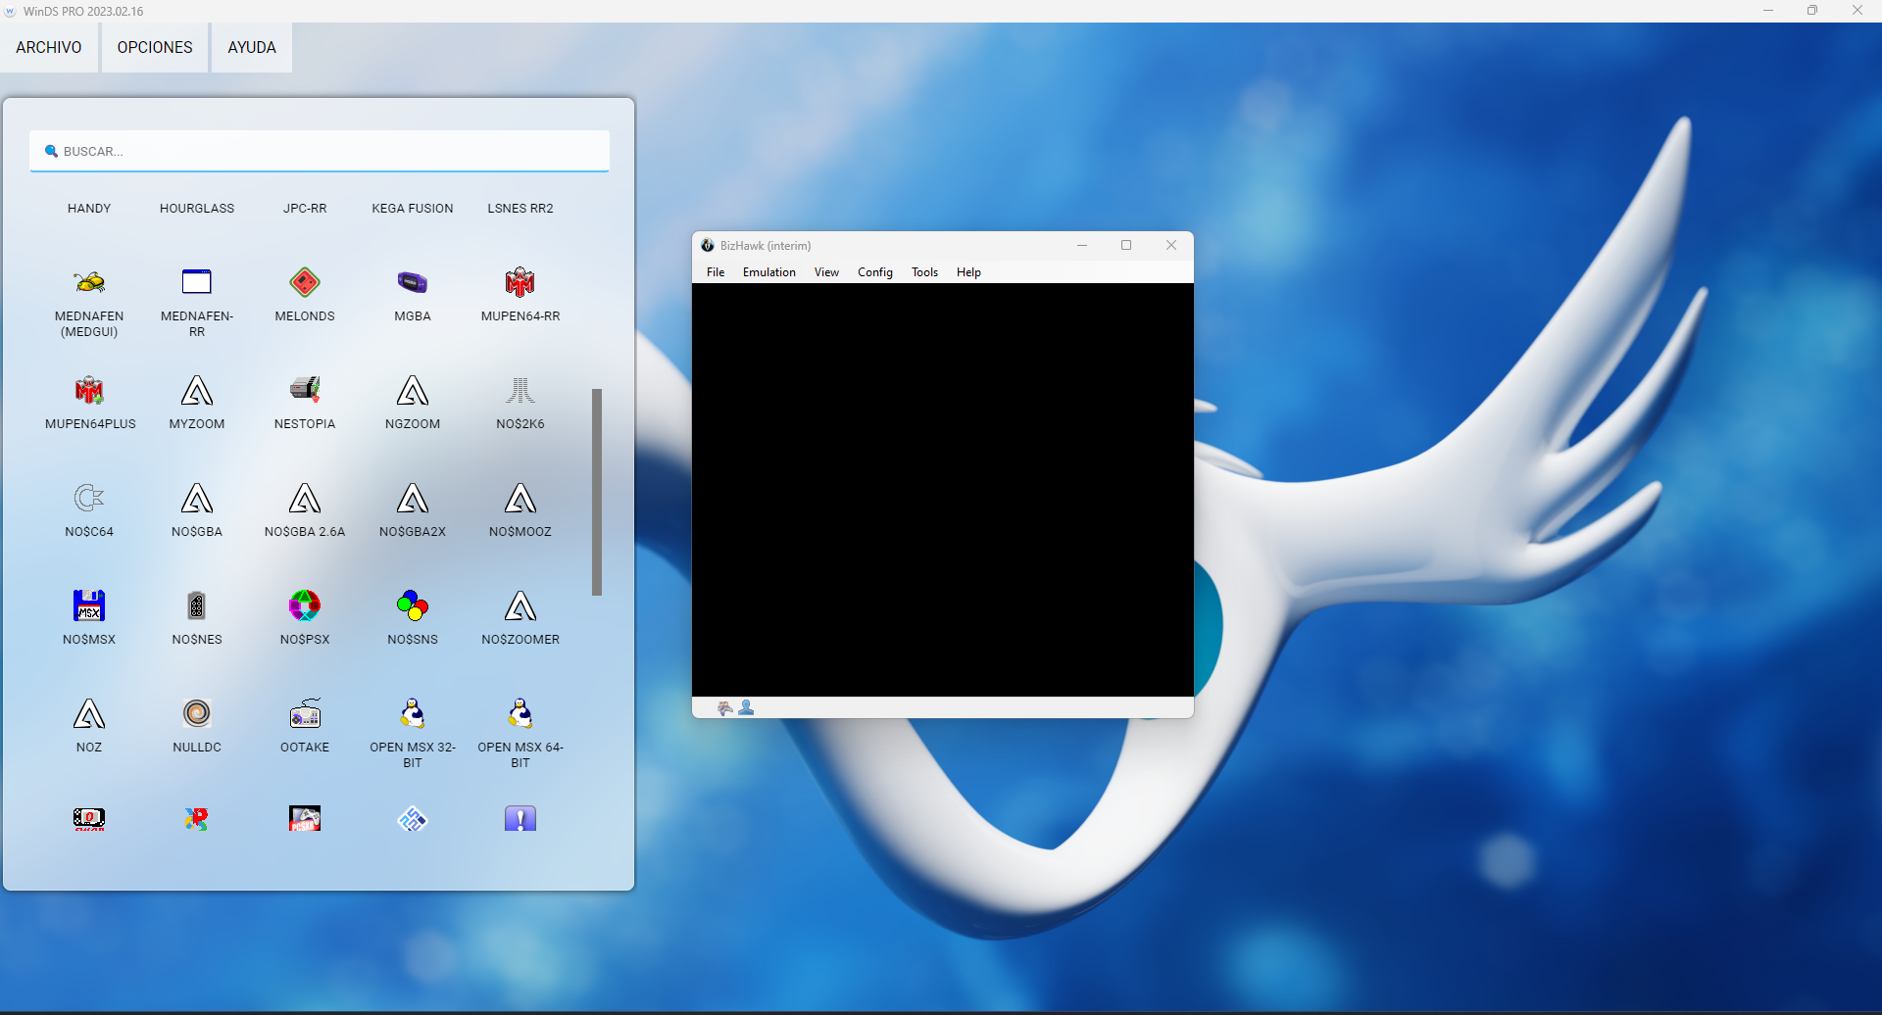Open the OPCIONES menu
This screenshot has width=1882, height=1015.
155,47
